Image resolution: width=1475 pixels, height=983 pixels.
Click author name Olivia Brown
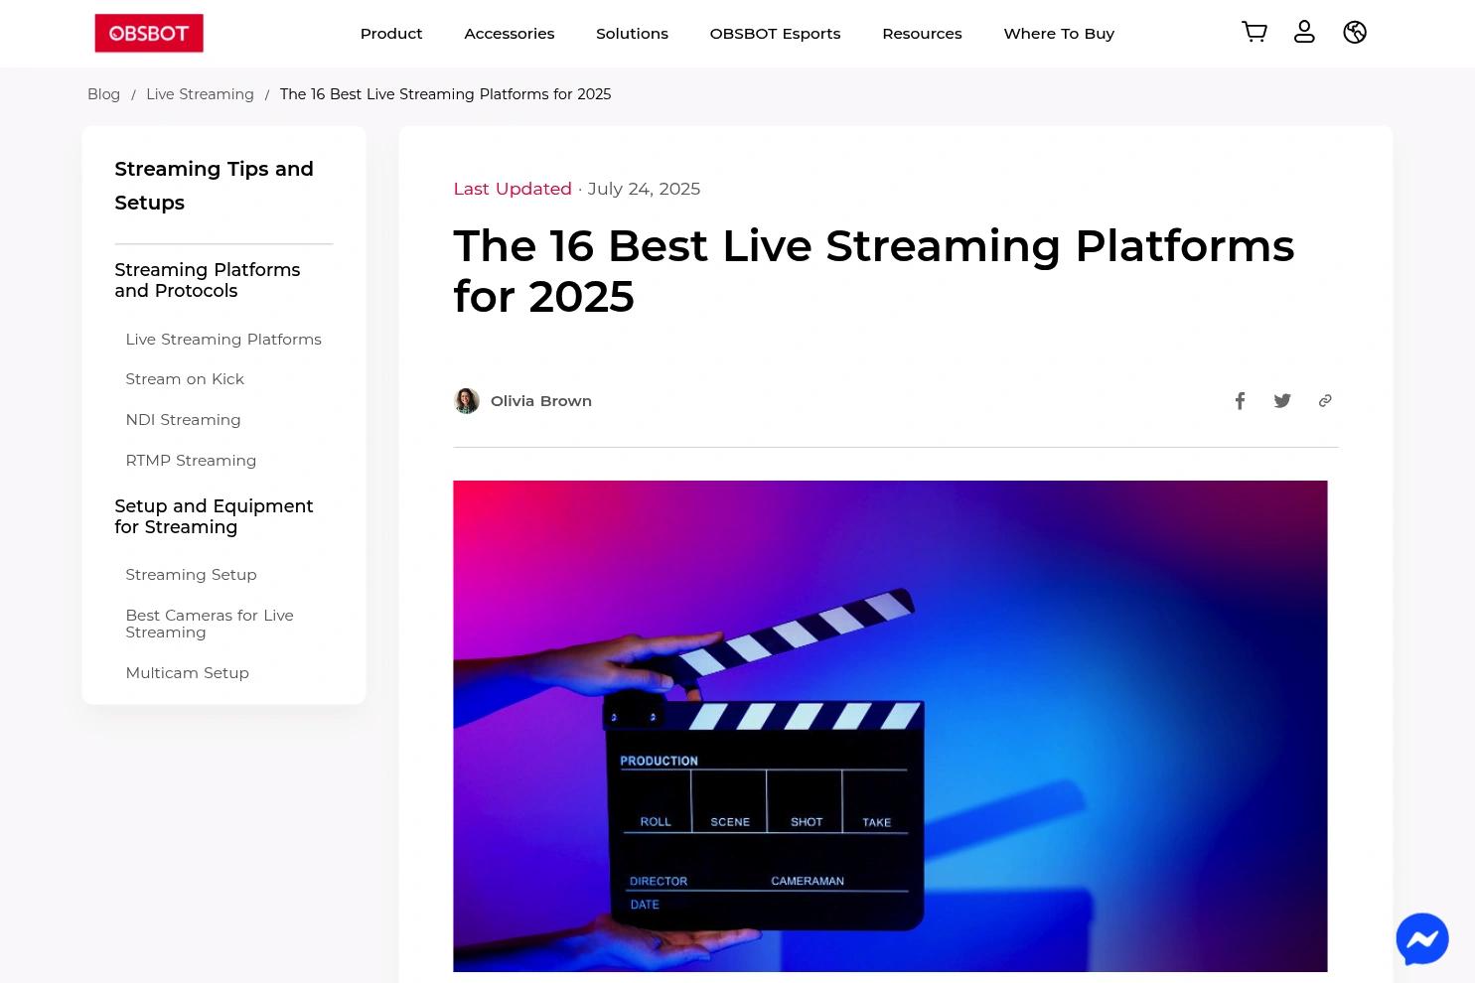point(541,401)
